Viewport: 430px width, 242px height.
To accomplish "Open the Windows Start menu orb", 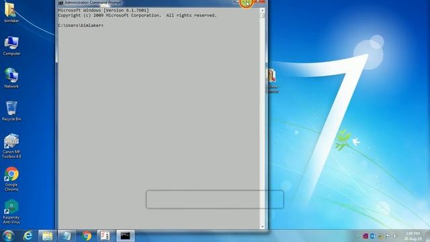I will (x=9, y=236).
